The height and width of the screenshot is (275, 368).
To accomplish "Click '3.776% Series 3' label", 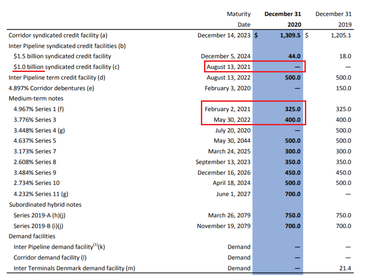I will 35,120.
